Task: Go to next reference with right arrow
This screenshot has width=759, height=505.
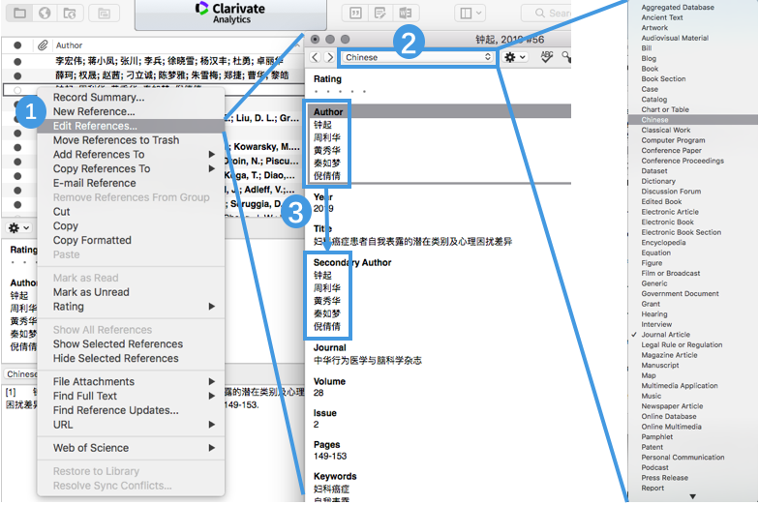Action: (328, 58)
